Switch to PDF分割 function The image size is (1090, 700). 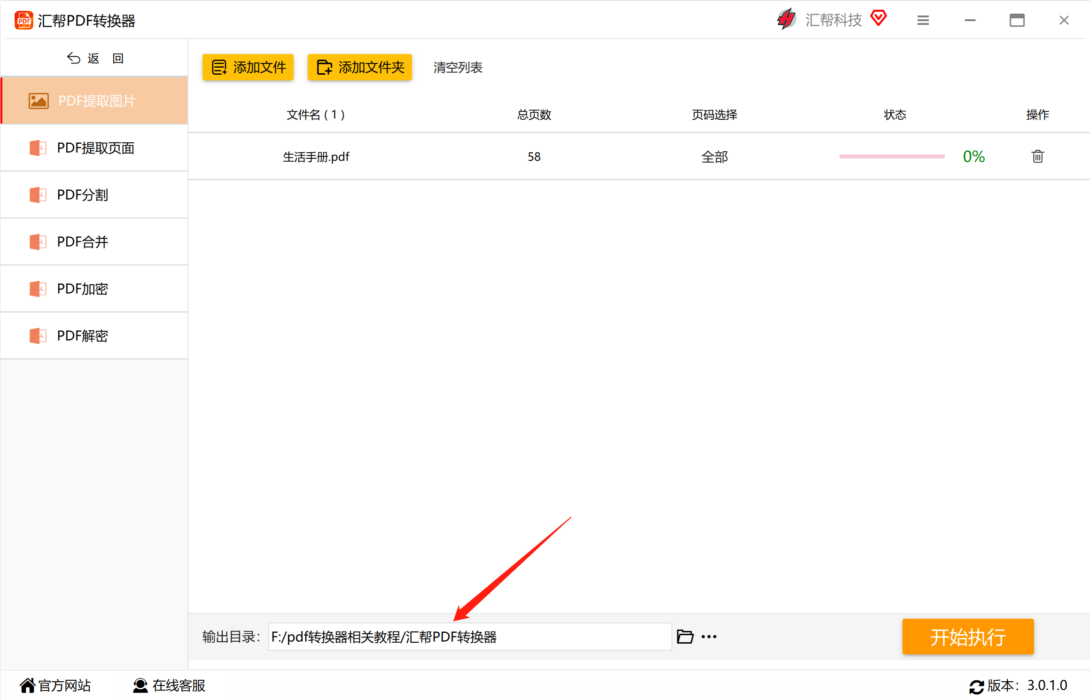click(x=94, y=194)
